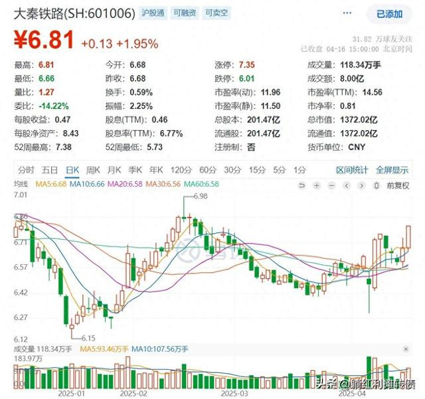The height and width of the screenshot is (399, 425).
Task: Click the +0.13 +1.95% change text
Action: pyautogui.click(x=120, y=44)
